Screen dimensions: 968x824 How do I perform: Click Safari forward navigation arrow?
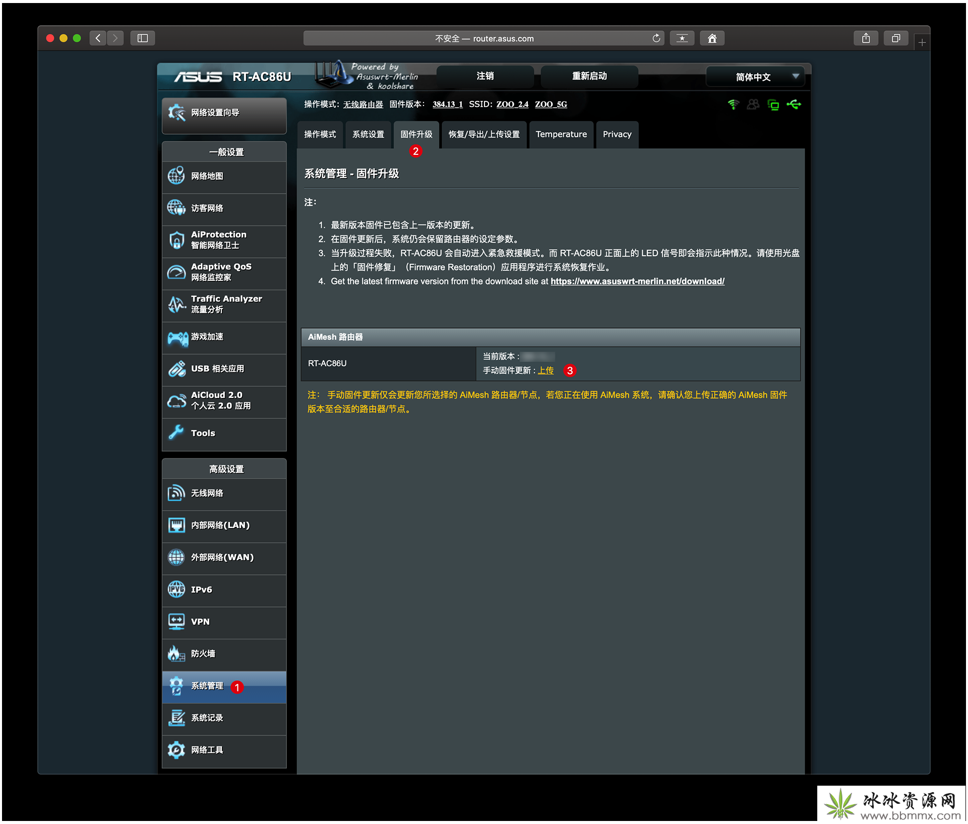[115, 38]
